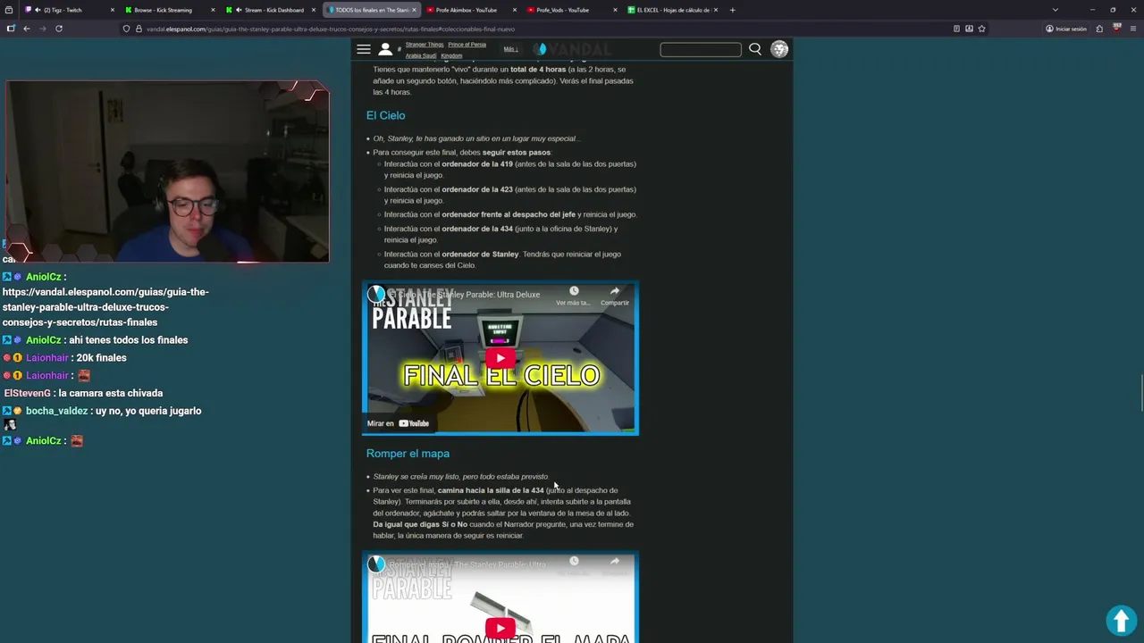Click chat message 'ahi tenes todos los finales'

click(x=128, y=340)
